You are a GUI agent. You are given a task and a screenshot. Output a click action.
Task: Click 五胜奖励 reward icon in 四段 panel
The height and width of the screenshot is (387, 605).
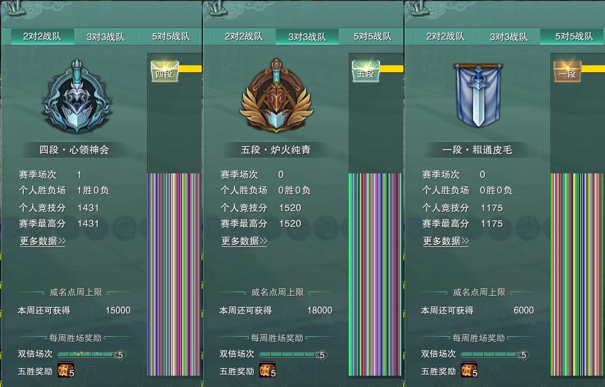coord(65,370)
